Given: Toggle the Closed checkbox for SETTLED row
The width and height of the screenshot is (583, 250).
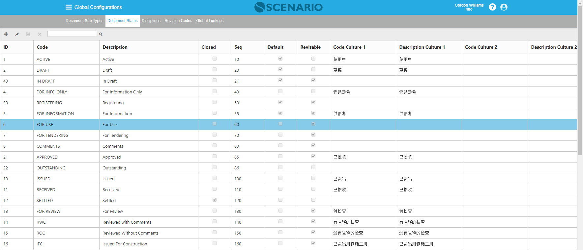Looking at the screenshot, I should click(215, 200).
